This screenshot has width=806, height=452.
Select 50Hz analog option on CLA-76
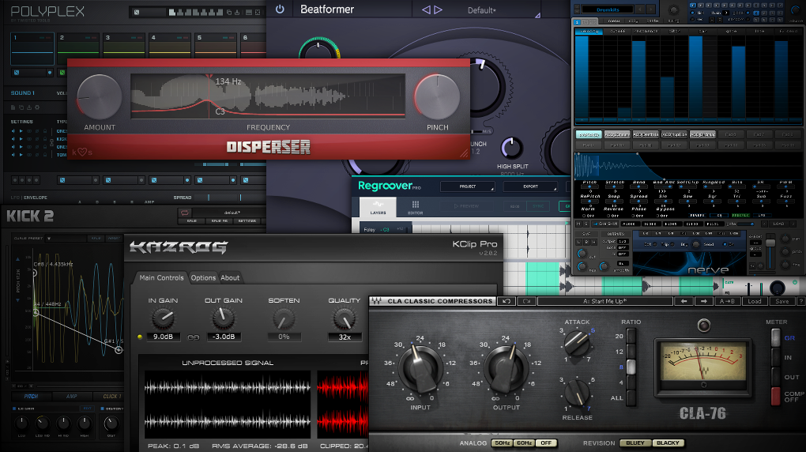(x=501, y=443)
